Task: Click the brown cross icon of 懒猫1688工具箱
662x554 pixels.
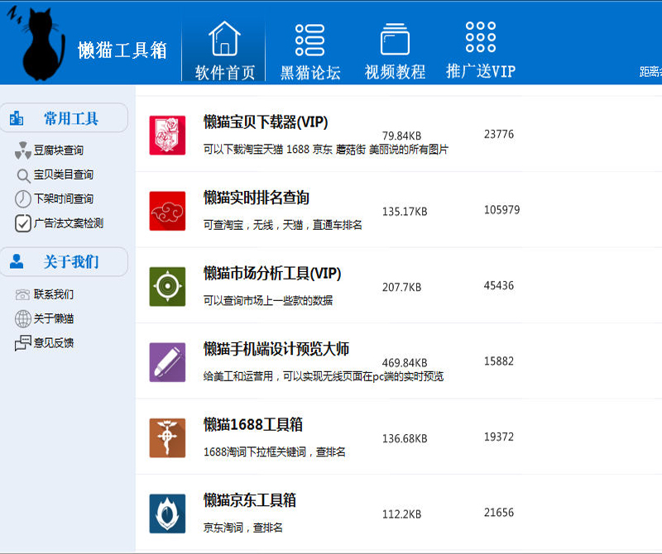Action: tap(167, 437)
